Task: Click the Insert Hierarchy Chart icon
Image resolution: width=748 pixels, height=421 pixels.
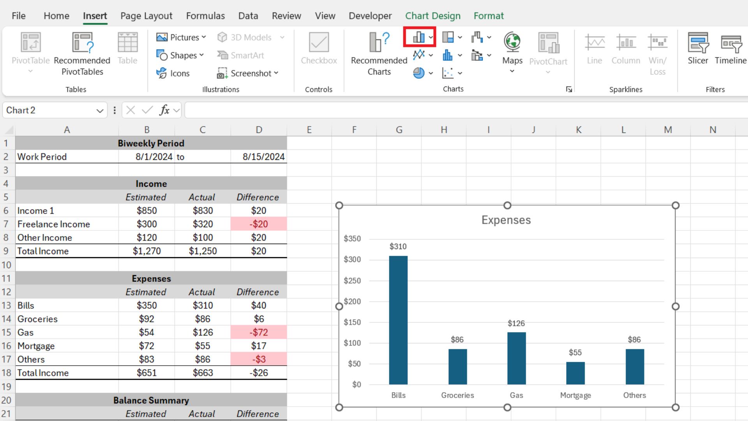Action: click(x=448, y=37)
